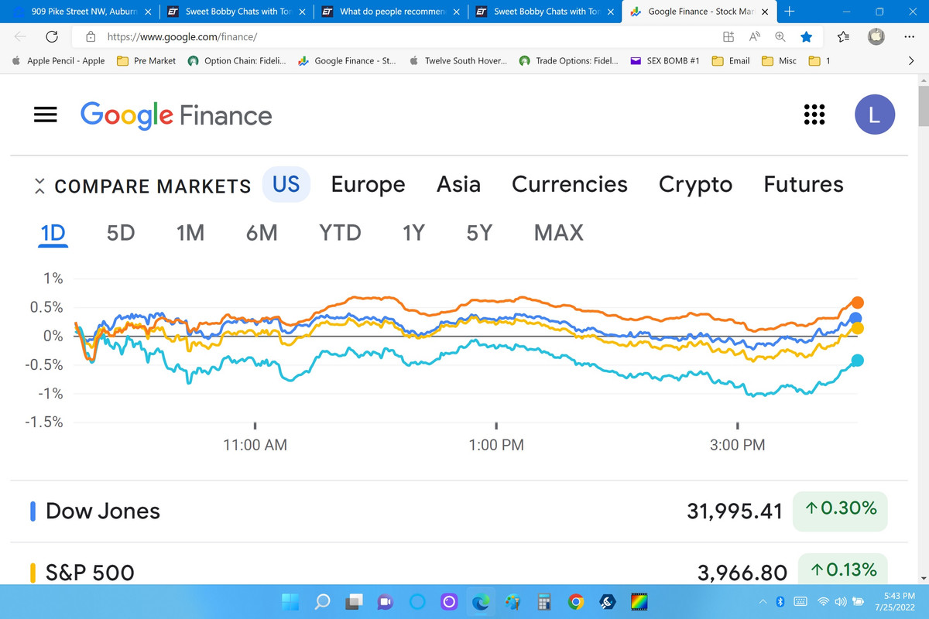Screen dimensions: 929x619
Task: Collapse the Compare Markets section
Action: click(39, 186)
